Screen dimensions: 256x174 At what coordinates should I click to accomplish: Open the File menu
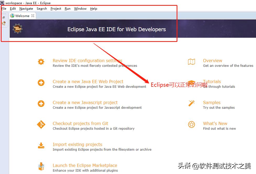[4, 9]
